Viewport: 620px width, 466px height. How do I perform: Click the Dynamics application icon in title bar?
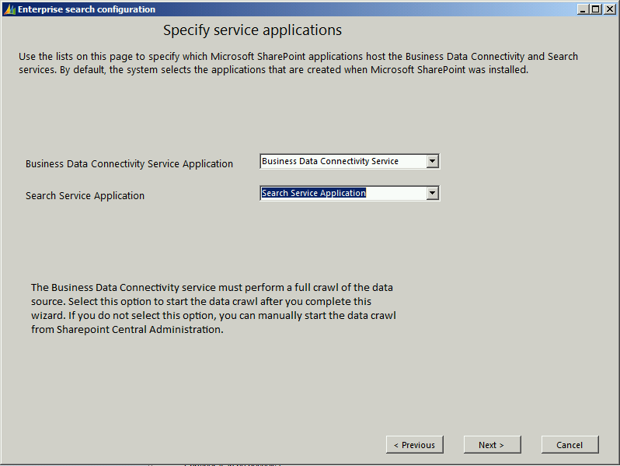pyautogui.click(x=9, y=9)
